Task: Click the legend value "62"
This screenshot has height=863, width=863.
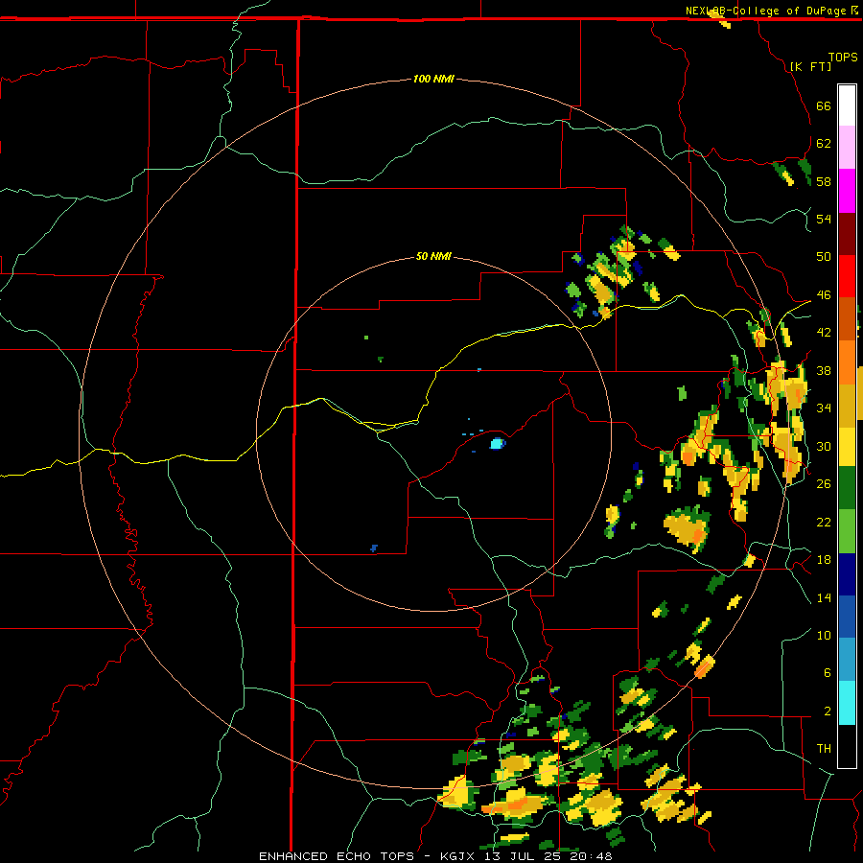Action: click(x=824, y=143)
